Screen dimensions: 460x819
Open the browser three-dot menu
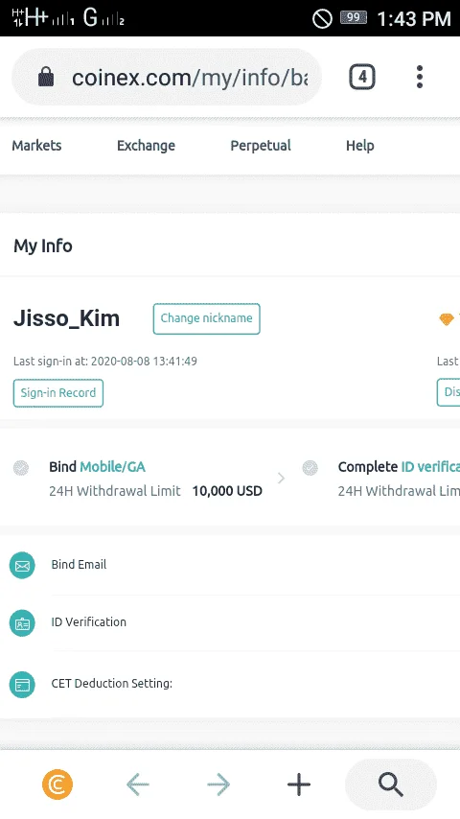click(420, 77)
